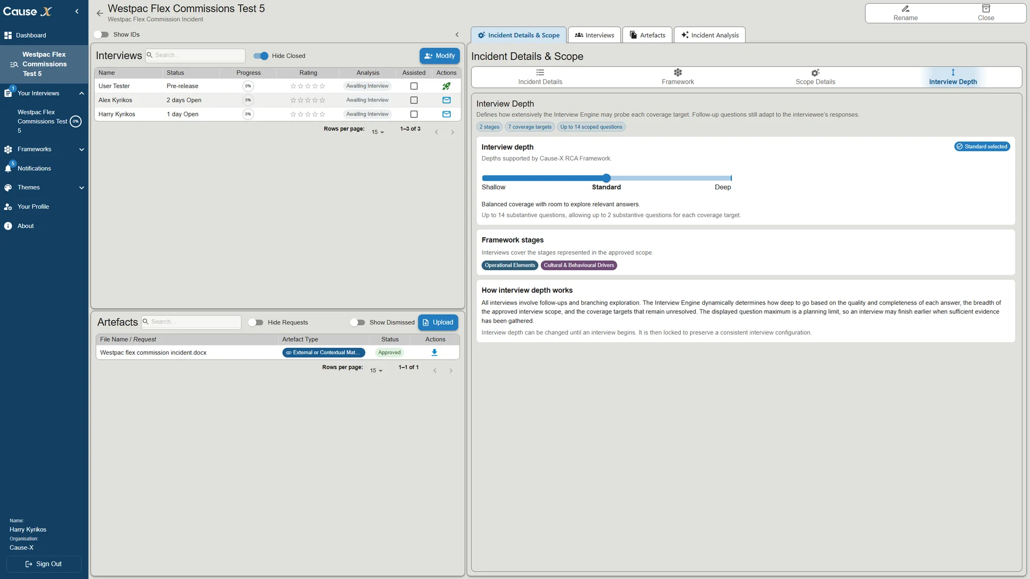Expand the Frameworks sidebar section

pyautogui.click(x=81, y=149)
